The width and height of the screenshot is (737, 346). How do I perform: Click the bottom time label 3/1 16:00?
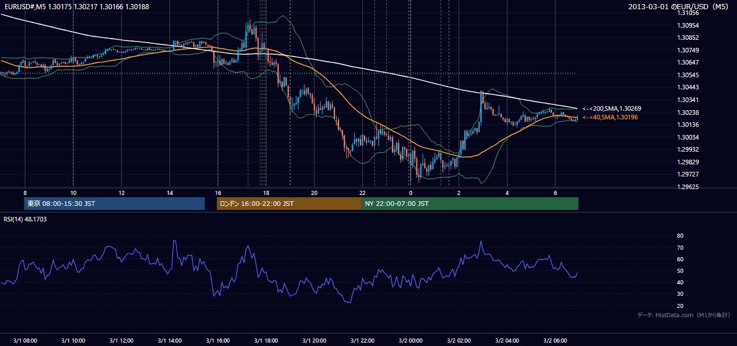[217, 341]
